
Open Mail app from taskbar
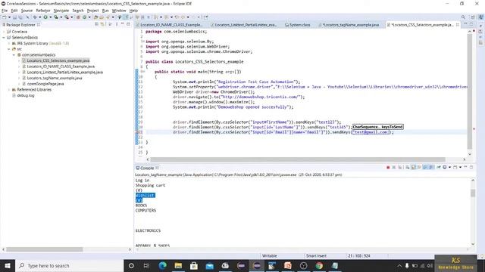(210, 265)
